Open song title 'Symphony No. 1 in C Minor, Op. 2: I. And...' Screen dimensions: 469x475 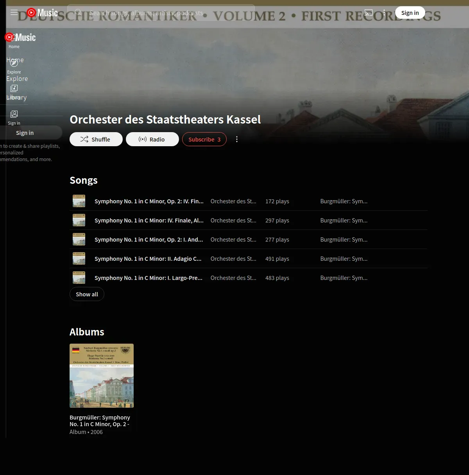click(149, 240)
